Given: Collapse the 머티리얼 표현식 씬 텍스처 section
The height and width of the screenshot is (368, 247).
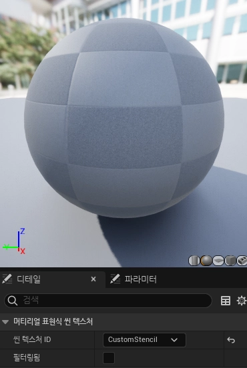Looking at the screenshot, I should (x=5, y=321).
